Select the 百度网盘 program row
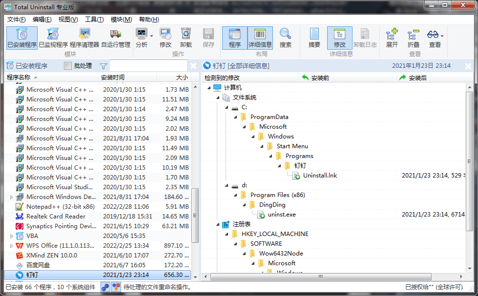The image size is (478, 296). [x=98, y=265]
